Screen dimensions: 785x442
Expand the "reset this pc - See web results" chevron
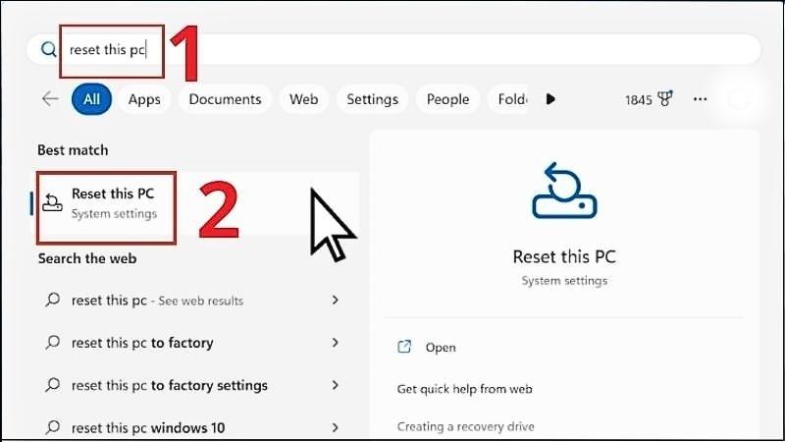point(335,300)
